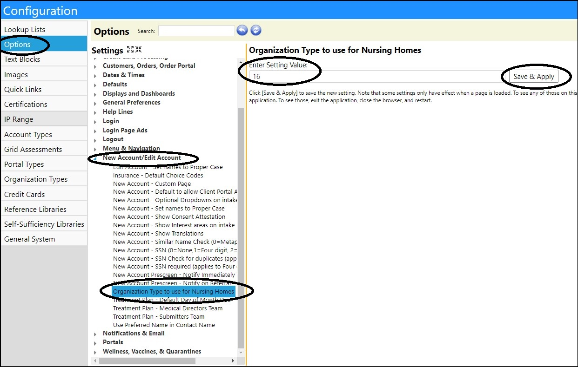Screen dimensions: 578x367
Task: Select New Account - Show Interest areas on intake
Action: coord(174,225)
